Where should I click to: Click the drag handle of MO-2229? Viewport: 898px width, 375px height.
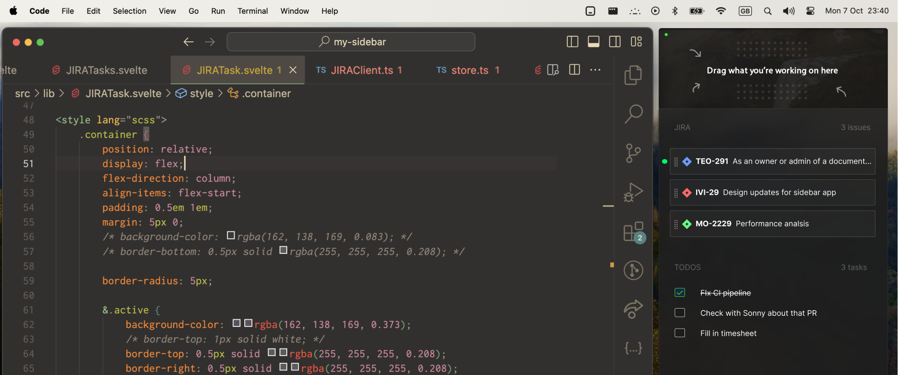[x=676, y=224]
